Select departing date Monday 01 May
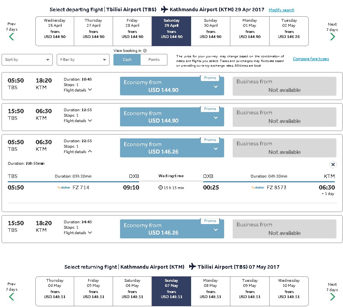This screenshot has width=343, height=307. click(250, 31)
